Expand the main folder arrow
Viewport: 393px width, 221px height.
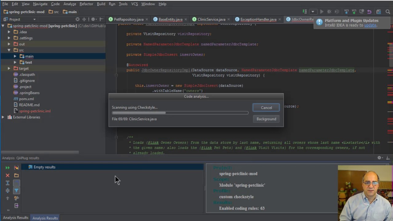click(15, 56)
